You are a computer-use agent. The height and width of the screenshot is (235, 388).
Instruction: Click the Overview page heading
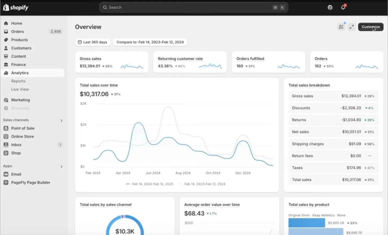click(88, 27)
